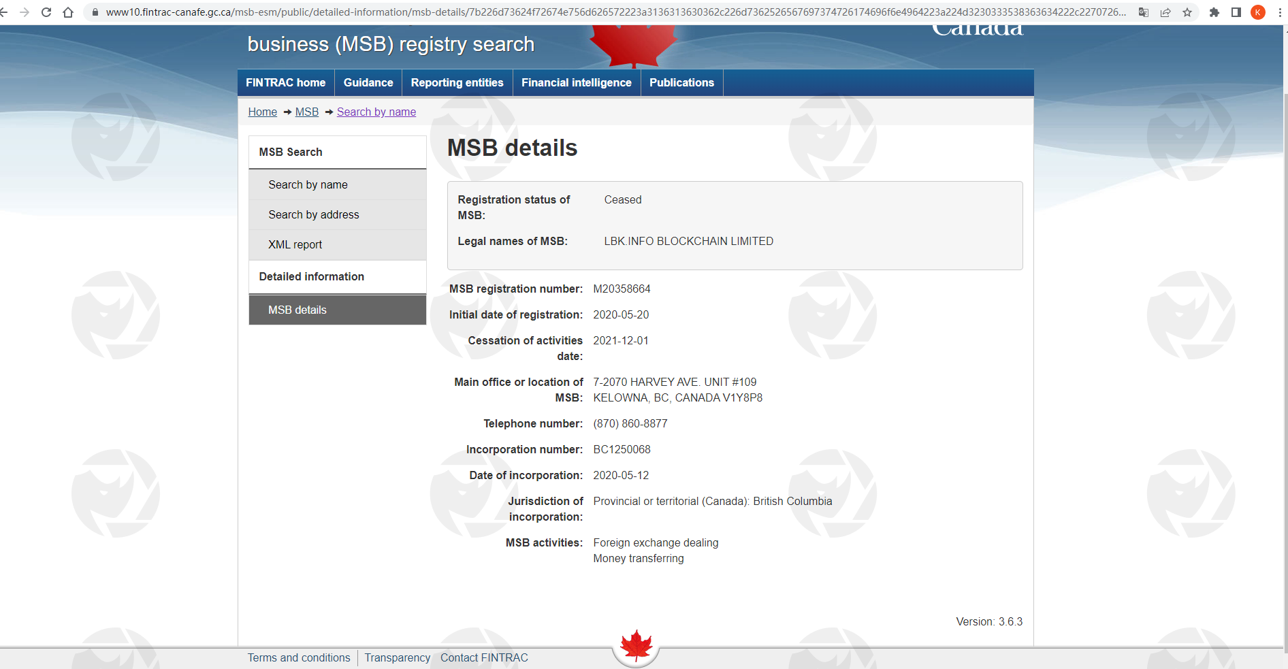Open the Guidance navigation tab
Screen dimensions: 1288x669
(x=368, y=82)
